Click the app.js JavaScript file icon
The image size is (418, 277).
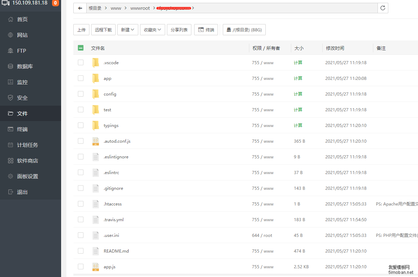(x=96, y=267)
